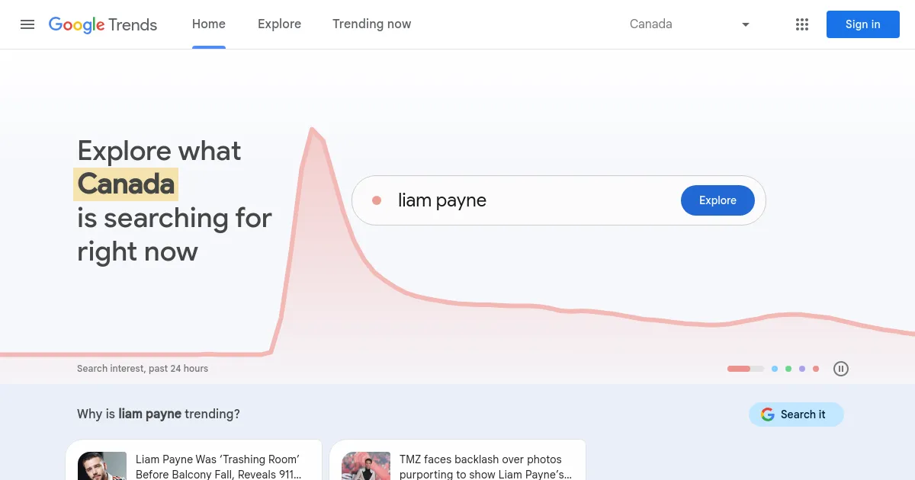
Task: Open the Google apps grid
Action: 802,24
